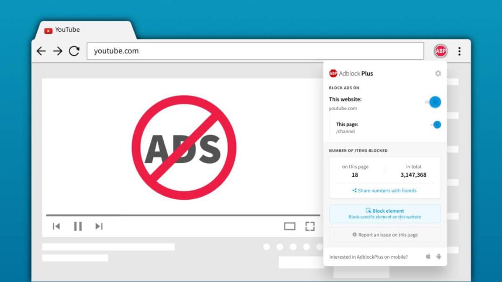Click the video progress bar

pos(183,215)
